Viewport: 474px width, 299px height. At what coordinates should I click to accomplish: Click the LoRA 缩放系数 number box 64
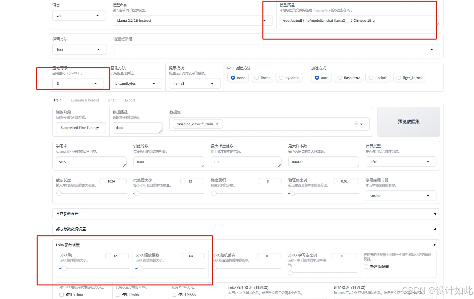(x=193, y=256)
